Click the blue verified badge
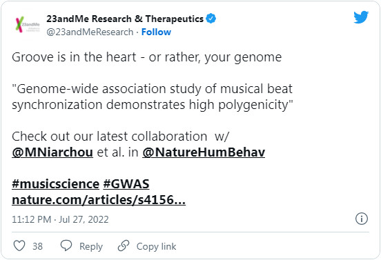This screenshot has width=381, height=260. 211,19
